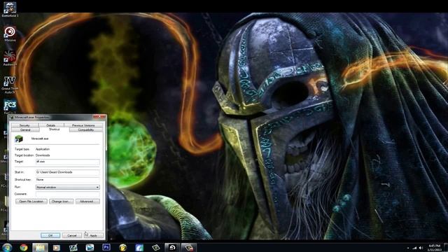Viewport: 448px width, 252px height.
Task: Expand the Run dropdown (Normal window)
Action: pos(68,187)
